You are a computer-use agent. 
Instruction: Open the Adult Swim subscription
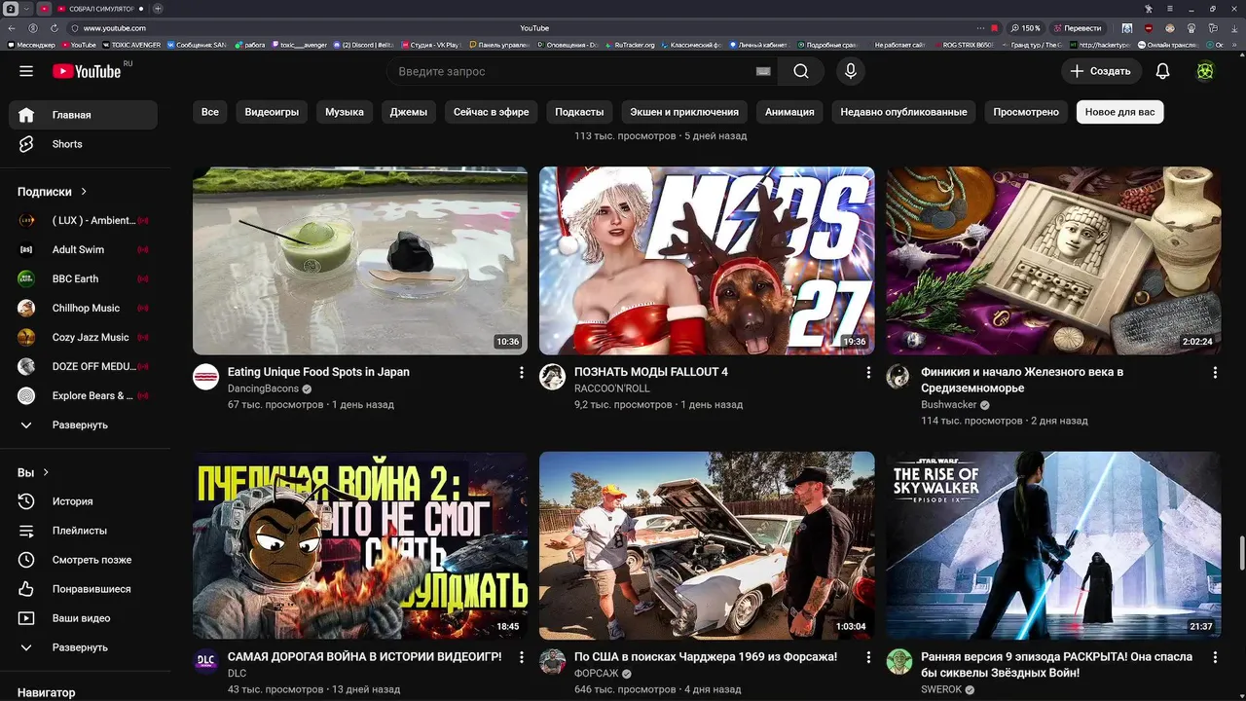[83, 249]
